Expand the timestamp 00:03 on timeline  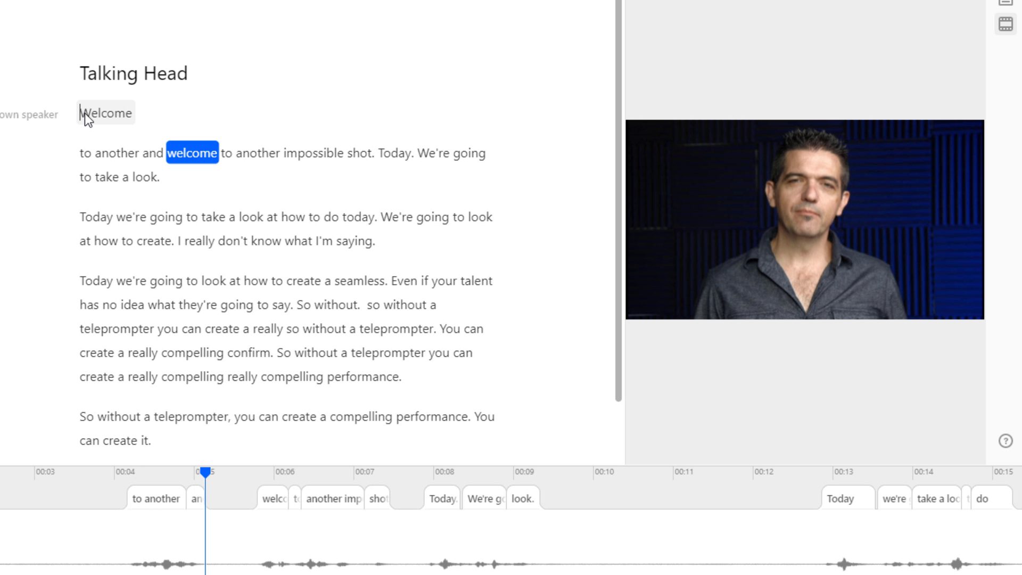(x=44, y=471)
